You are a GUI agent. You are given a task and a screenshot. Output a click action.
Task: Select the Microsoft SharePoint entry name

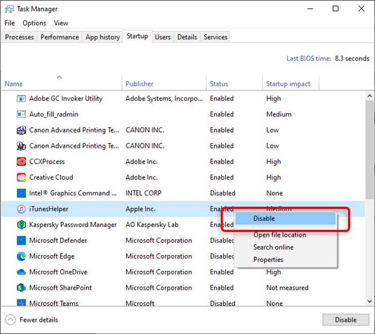(x=60, y=288)
